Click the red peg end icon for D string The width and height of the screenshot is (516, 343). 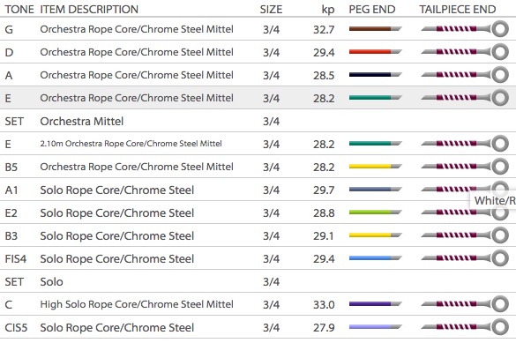tap(375, 52)
